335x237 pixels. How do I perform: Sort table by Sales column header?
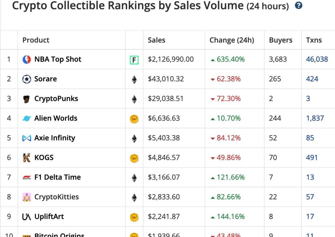click(156, 40)
